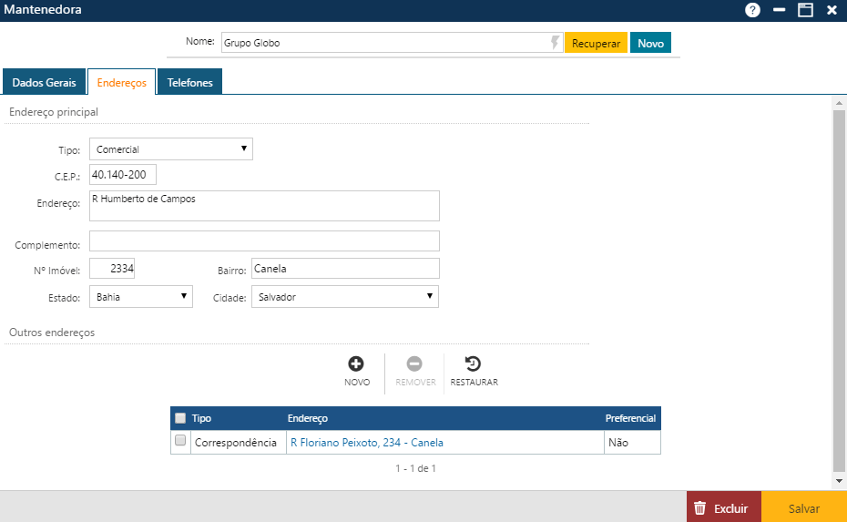Switch to the Dados Gerais tab

click(44, 82)
